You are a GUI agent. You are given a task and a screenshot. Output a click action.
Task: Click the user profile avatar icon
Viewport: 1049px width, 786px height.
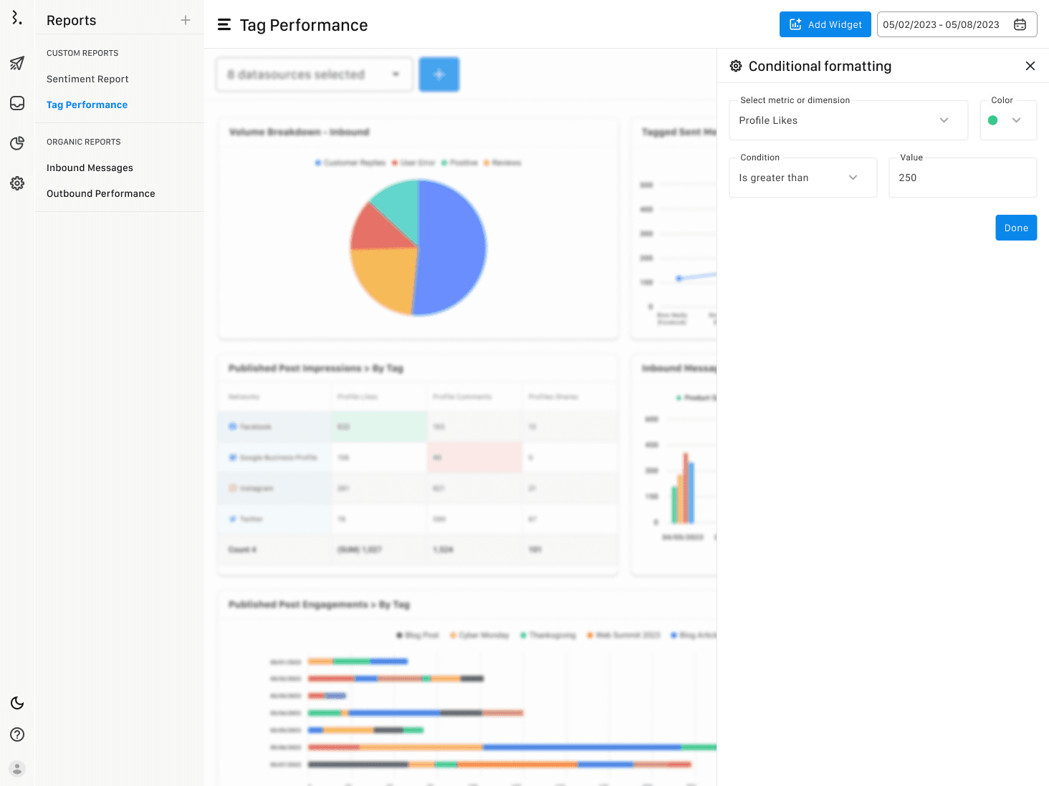[17, 769]
